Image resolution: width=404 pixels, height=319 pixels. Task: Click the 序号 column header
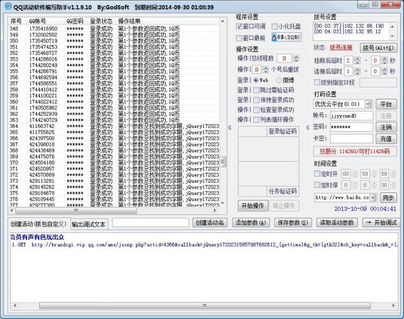pyautogui.click(x=16, y=21)
